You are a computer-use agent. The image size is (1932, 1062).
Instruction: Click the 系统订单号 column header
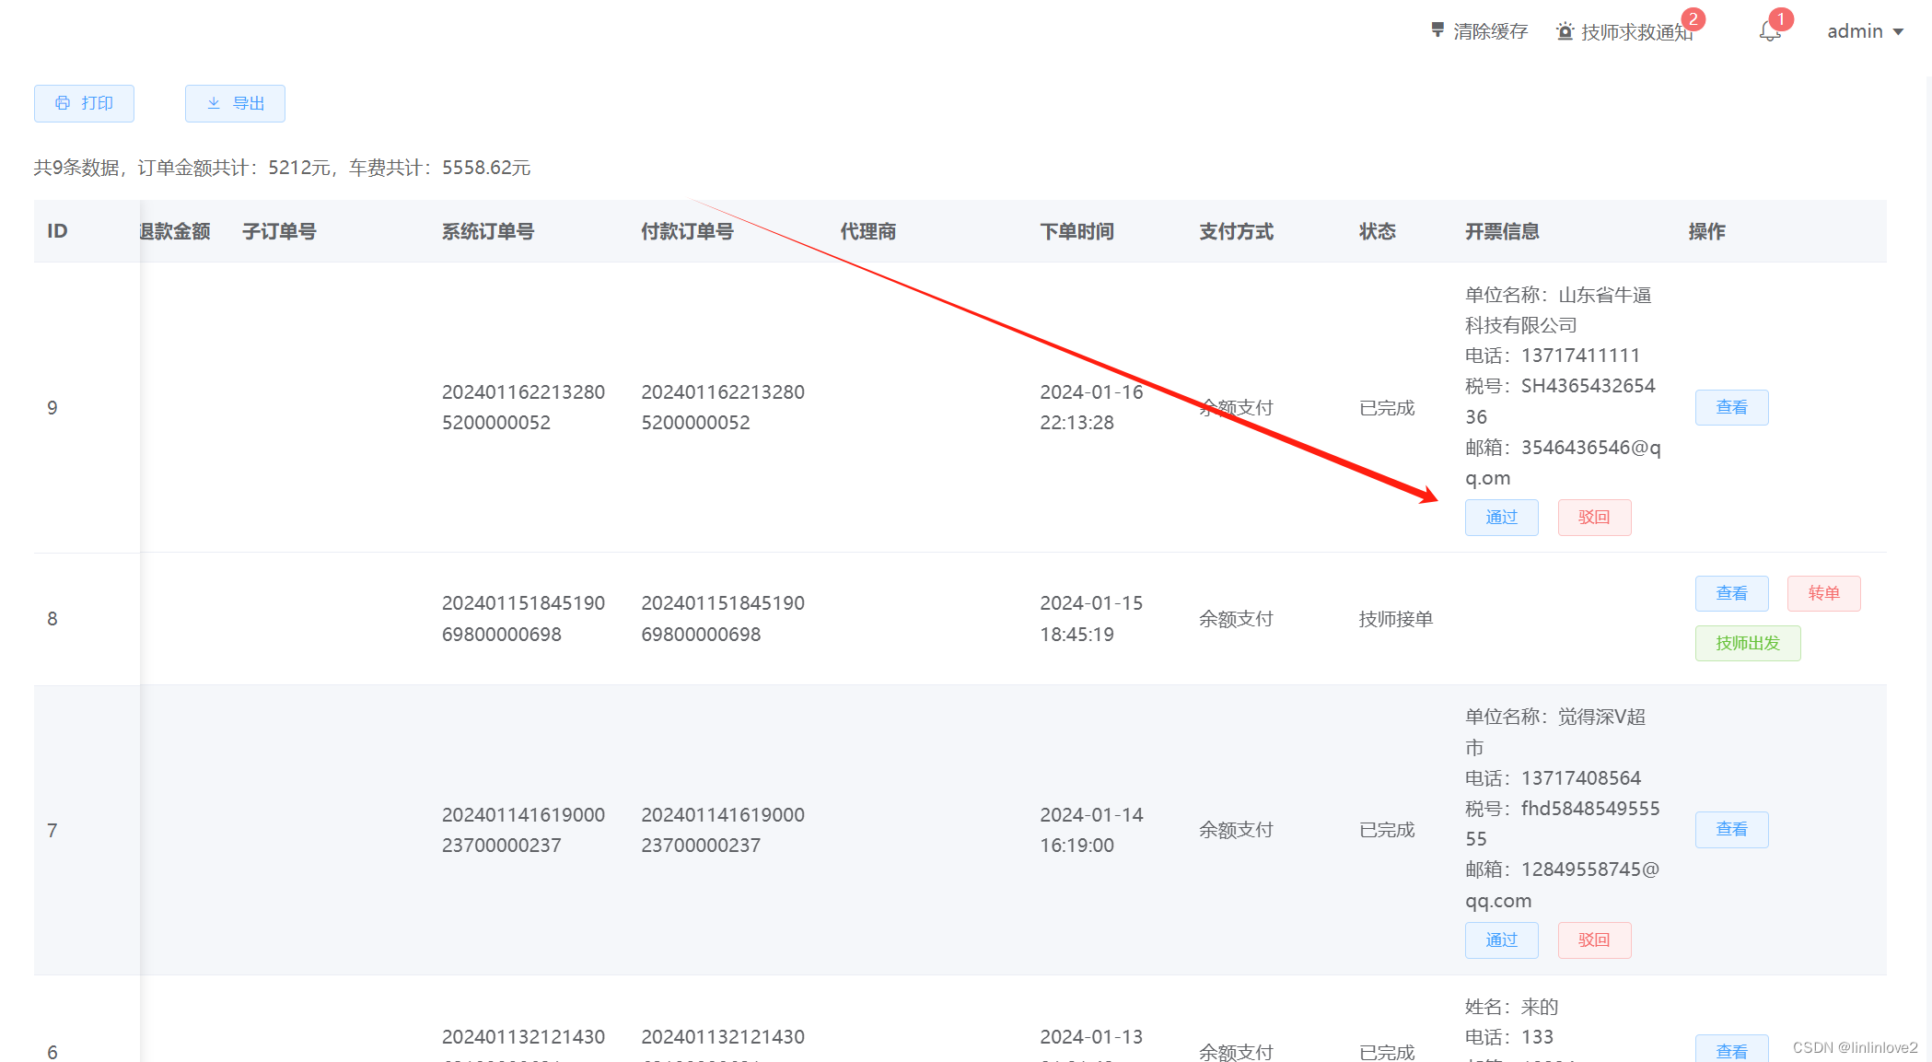tap(488, 231)
